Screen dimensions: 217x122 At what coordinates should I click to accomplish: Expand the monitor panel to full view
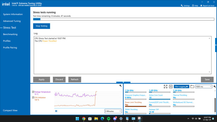(x=165, y=86)
